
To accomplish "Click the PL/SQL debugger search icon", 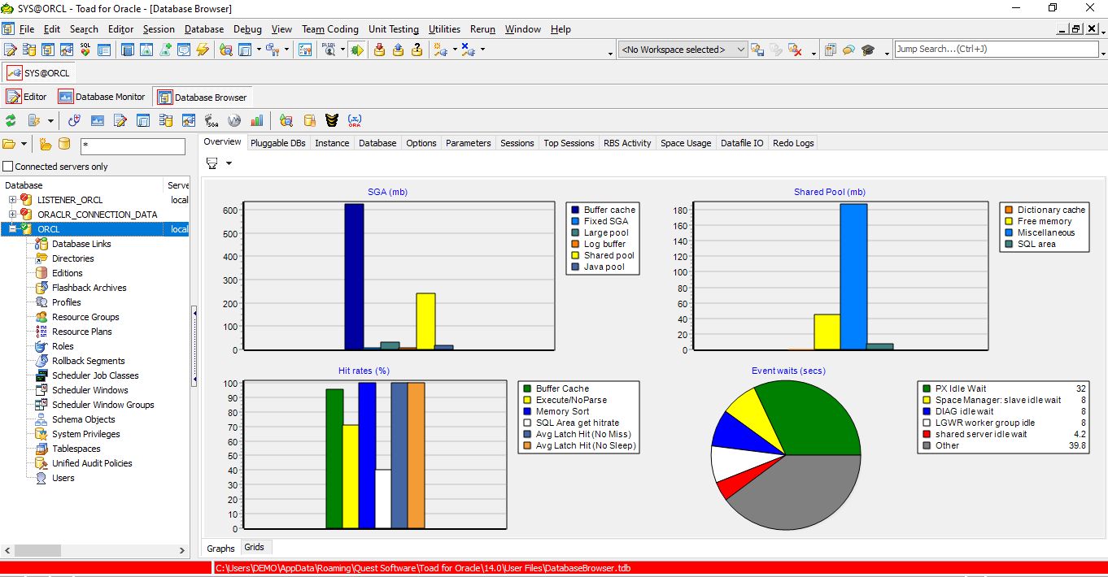I will 329,50.
